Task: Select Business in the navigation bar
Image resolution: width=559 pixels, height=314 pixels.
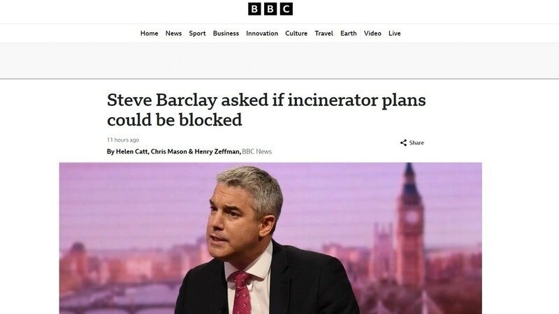Action: coord(226,33)
